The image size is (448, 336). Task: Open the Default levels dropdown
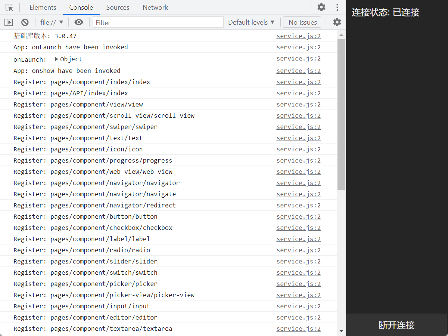[x=251, y=22]
